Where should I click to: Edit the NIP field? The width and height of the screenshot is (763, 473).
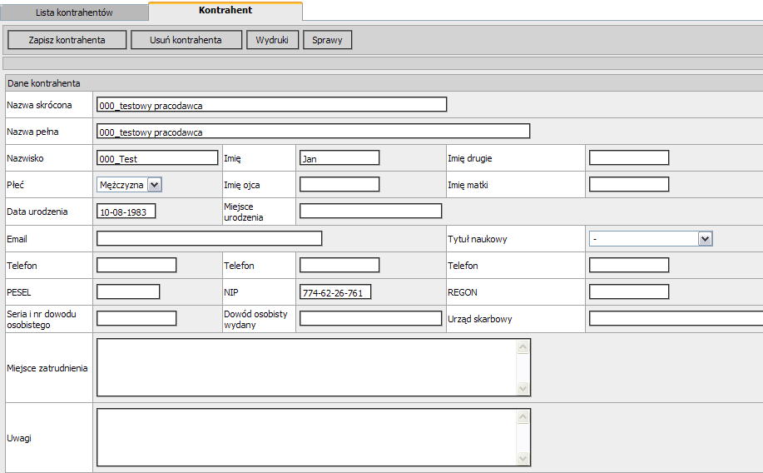coord(335,292)
